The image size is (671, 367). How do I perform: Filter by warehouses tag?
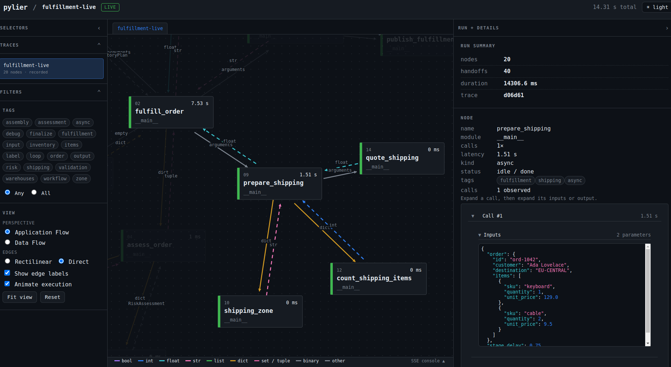(x=20, y=178)
